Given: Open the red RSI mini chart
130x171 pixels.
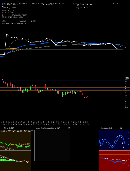Looking at the screenshot, I should [114, 161].
